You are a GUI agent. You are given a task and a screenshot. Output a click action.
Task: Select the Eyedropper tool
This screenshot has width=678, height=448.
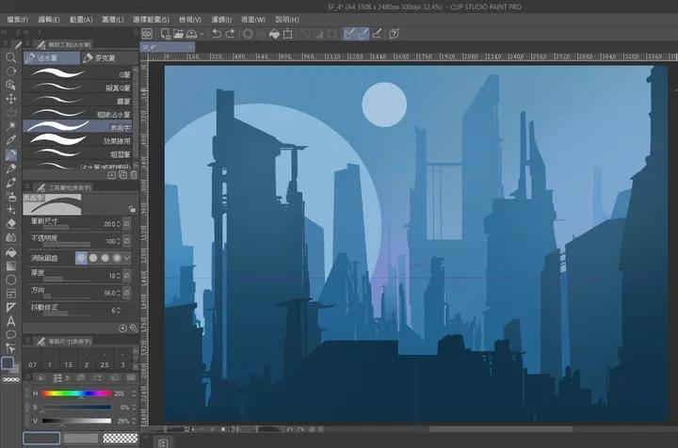(11, 140)
